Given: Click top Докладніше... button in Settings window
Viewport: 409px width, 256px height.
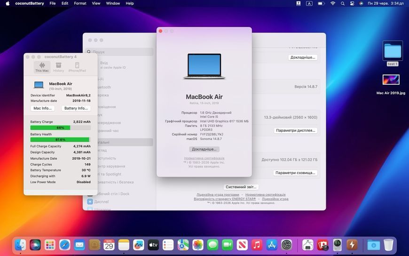Looking at the screenshot, I should (303, 57).
